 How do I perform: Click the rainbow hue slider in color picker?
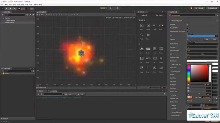(x=189, y=73)
